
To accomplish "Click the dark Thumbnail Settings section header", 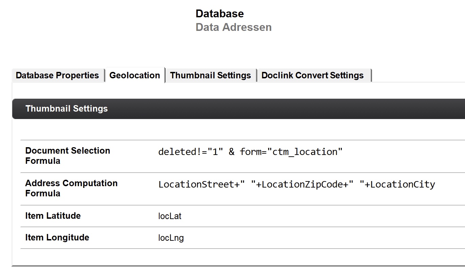I will (x=67, y=109).
